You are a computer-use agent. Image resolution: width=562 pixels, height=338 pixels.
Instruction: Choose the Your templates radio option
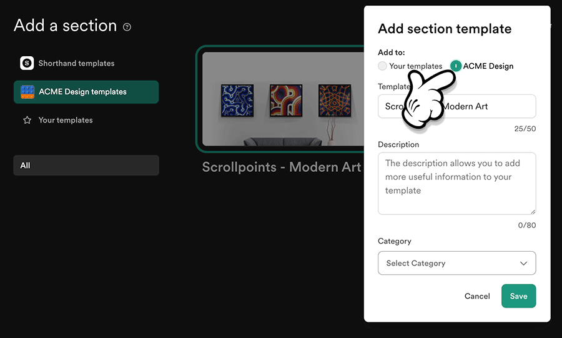tap(382, 66)
